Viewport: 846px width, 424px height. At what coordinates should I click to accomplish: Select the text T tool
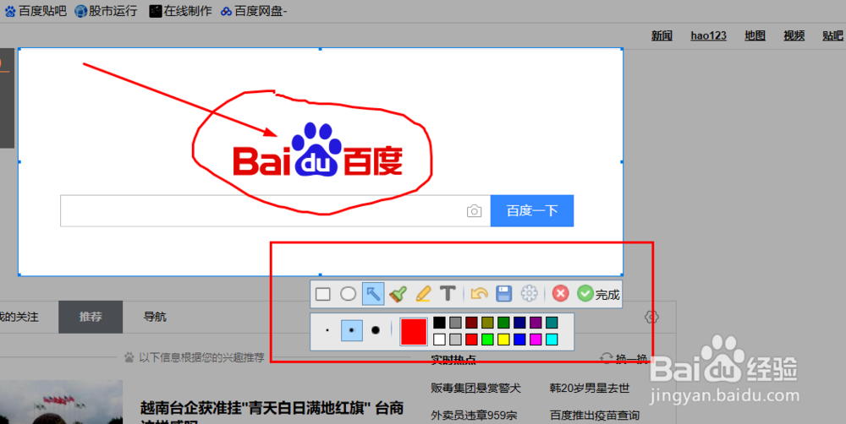point(448,294)
